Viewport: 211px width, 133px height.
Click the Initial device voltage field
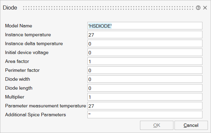click(145, 52)
